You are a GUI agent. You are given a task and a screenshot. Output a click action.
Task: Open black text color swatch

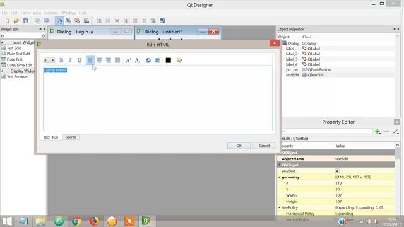click(169, 61)
